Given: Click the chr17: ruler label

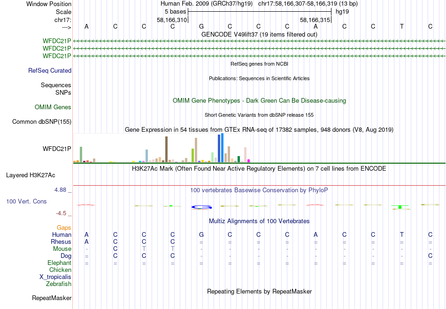Looking at the screenshot, I should pyautogui.click(x=63, y=20).
